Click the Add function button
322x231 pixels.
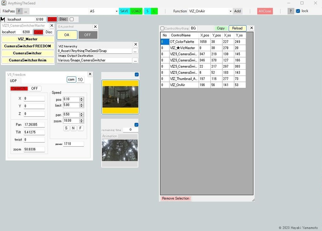237,11
